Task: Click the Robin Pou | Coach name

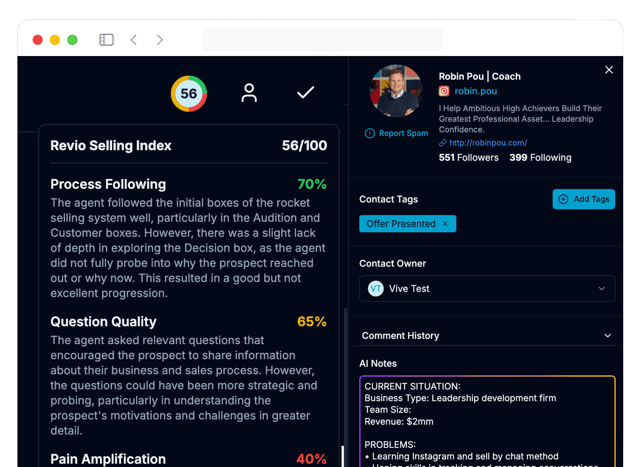Action: pos(480,76)
